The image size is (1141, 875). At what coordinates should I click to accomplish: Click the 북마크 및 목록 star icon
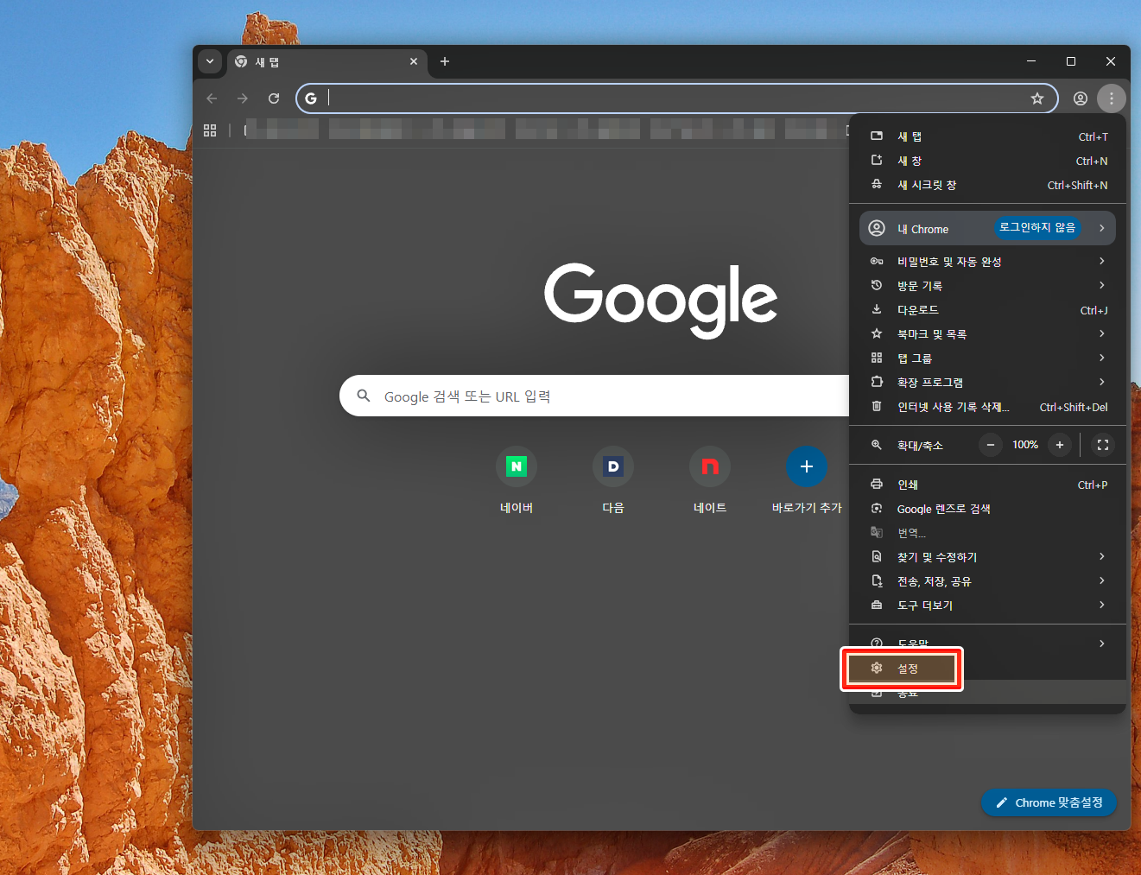[877, 333]
